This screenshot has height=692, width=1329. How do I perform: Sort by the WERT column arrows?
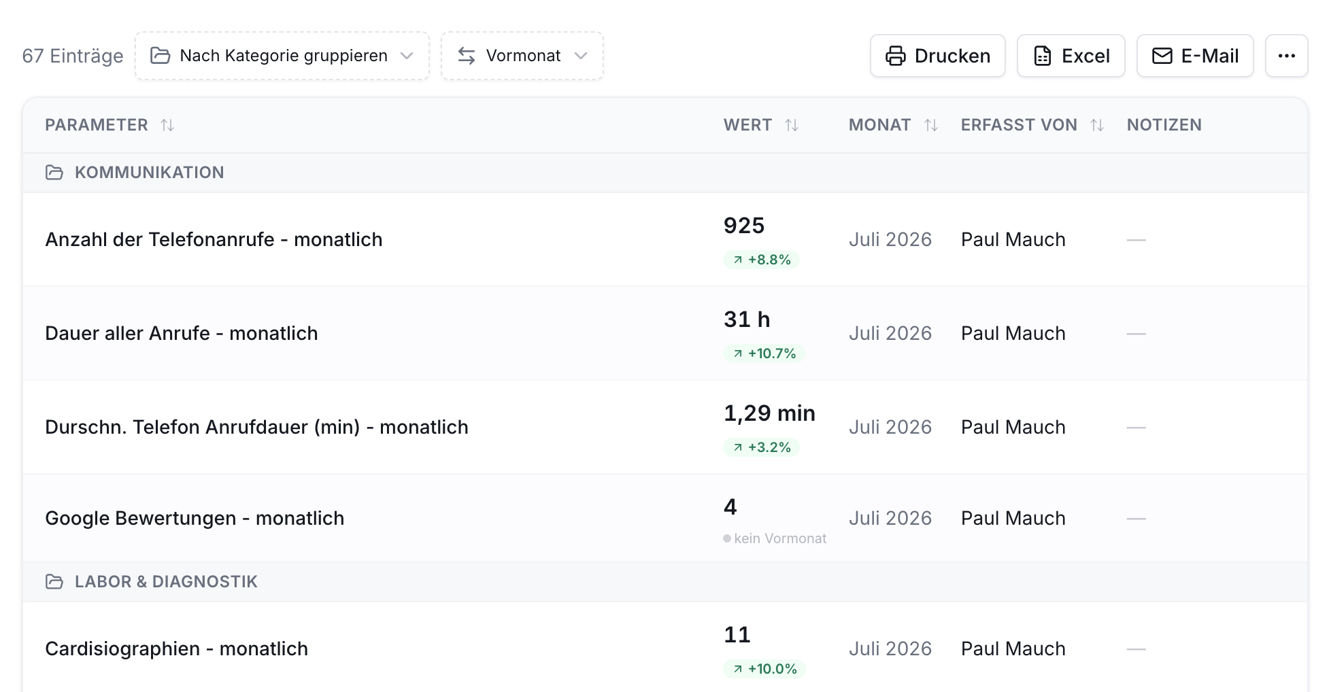pos(792,125)
